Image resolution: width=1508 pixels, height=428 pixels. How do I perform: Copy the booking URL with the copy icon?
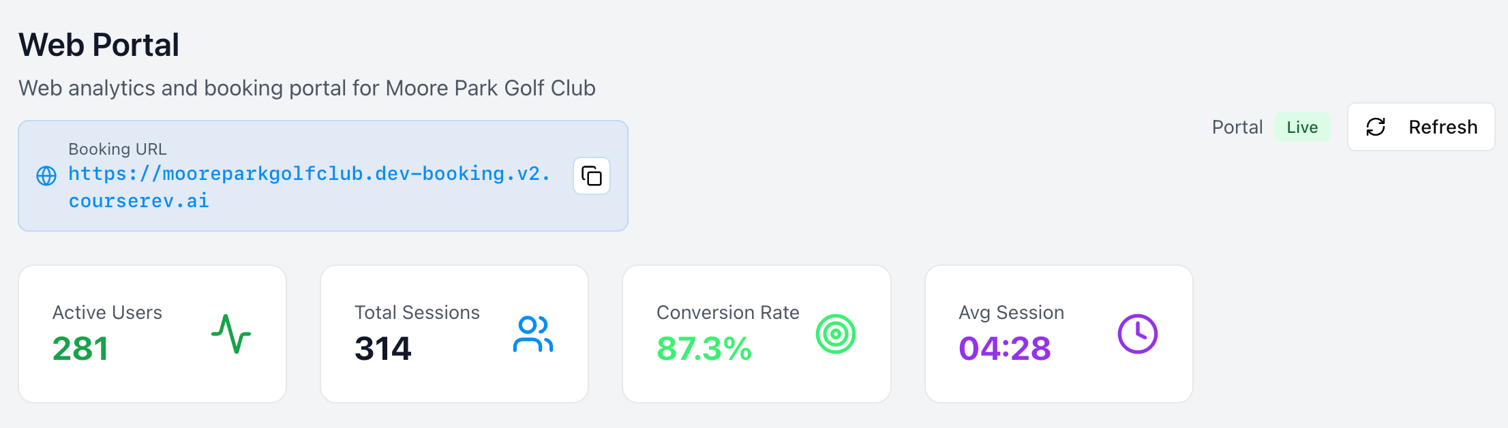point(592,177)
